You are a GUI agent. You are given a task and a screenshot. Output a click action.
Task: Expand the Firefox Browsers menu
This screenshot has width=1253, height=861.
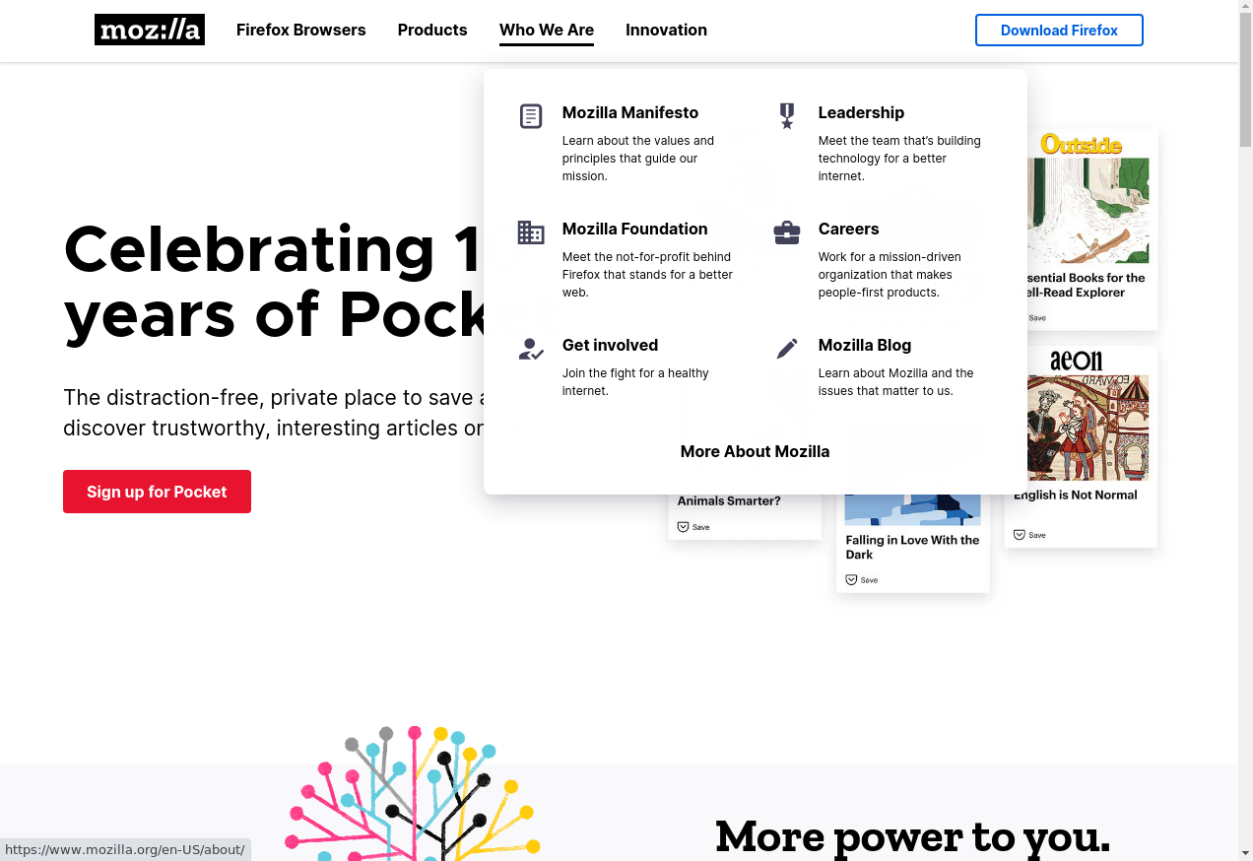300,30
